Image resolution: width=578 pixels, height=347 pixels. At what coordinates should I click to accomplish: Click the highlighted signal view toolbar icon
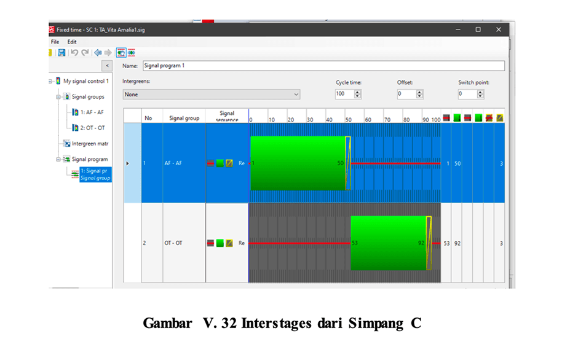tap(121, 53)
